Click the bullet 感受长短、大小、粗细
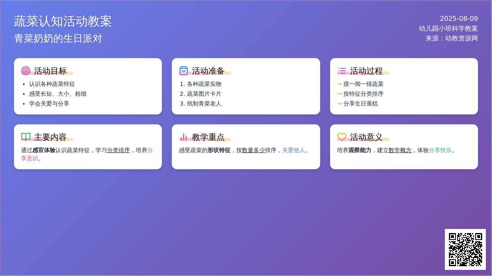This screenshot has width=492, height=276. click(x=58, y=94)
